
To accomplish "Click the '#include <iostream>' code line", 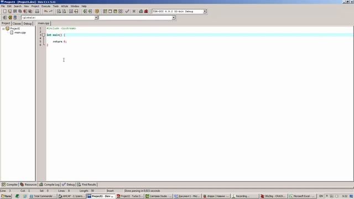I will point(61,28).
